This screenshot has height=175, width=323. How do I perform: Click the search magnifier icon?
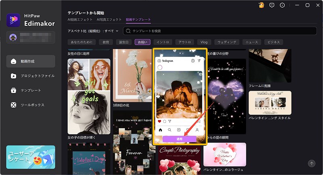click(x=128, y=31)
